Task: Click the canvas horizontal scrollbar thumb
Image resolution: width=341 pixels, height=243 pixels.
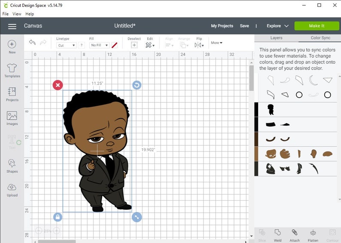Action: click(57, 241)
